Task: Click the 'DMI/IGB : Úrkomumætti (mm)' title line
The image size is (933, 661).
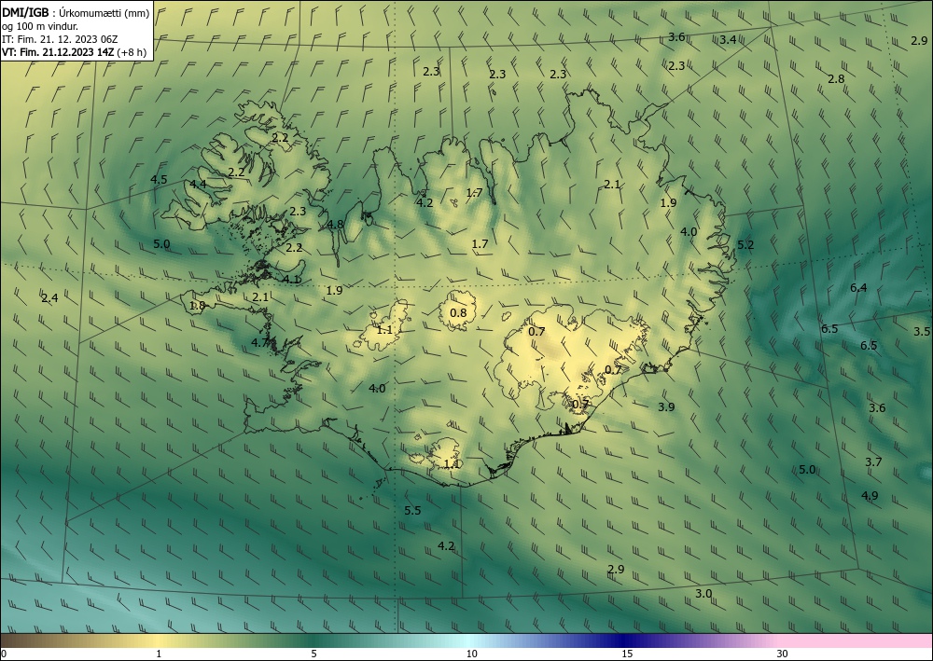Action: tap(76, 12)
